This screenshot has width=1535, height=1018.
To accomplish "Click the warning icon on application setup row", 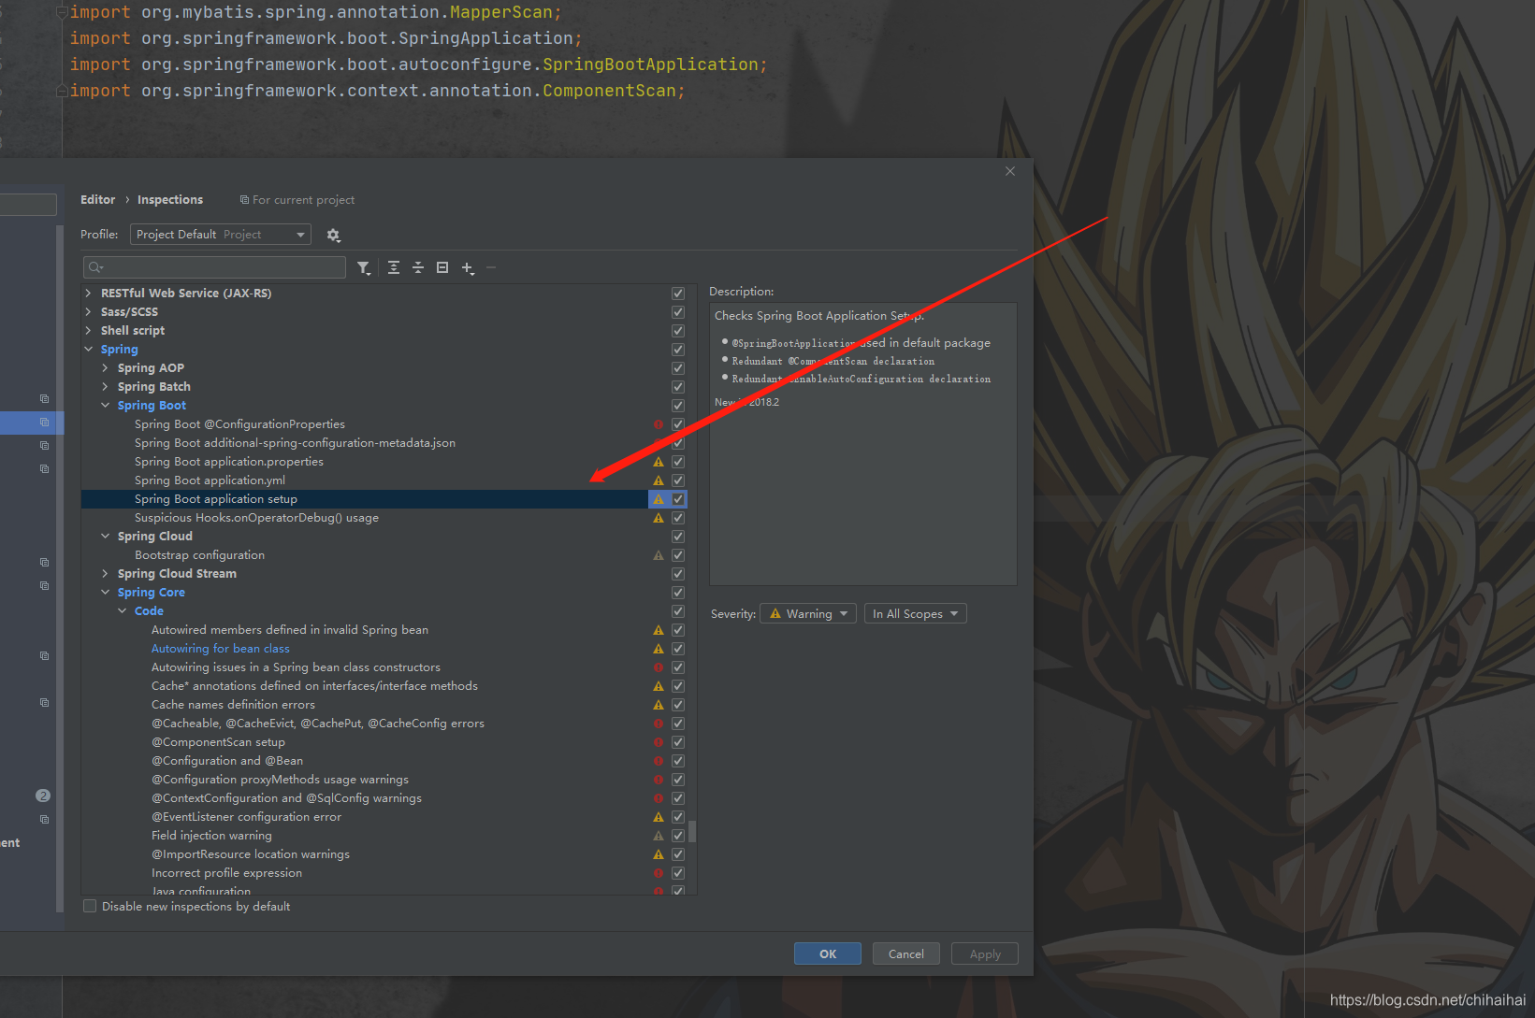I will coord(659,499).
